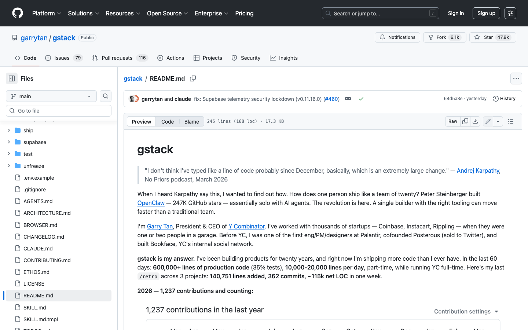
Task: Follow the OpenClaw link
Action: [151, 203]
